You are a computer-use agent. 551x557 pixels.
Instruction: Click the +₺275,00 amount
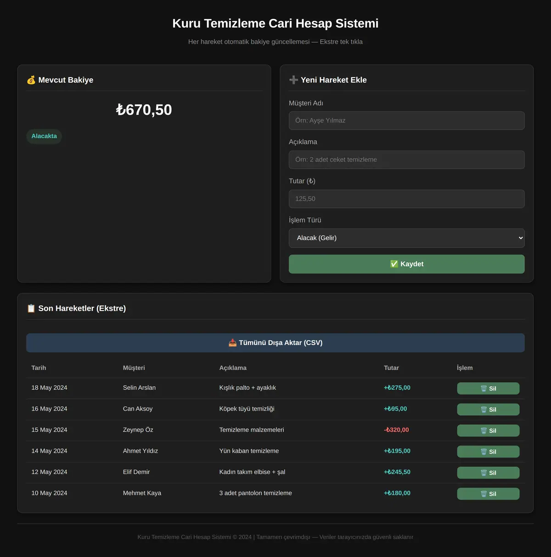coord(397,388)
